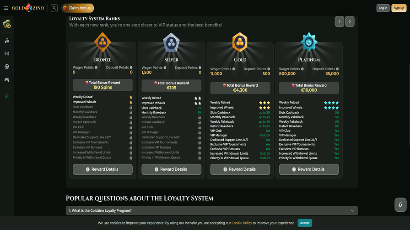Open floating live chat support button

400,204
